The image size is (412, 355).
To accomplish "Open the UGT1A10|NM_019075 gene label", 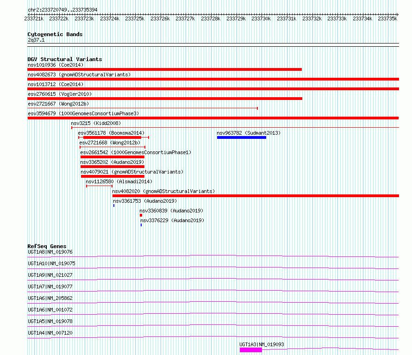I will pos(51,263).
